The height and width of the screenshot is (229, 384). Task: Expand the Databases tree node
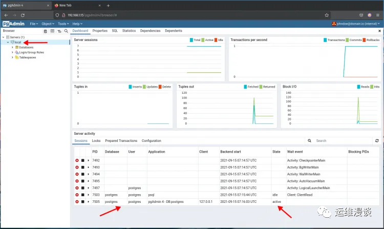pos(12,47)
